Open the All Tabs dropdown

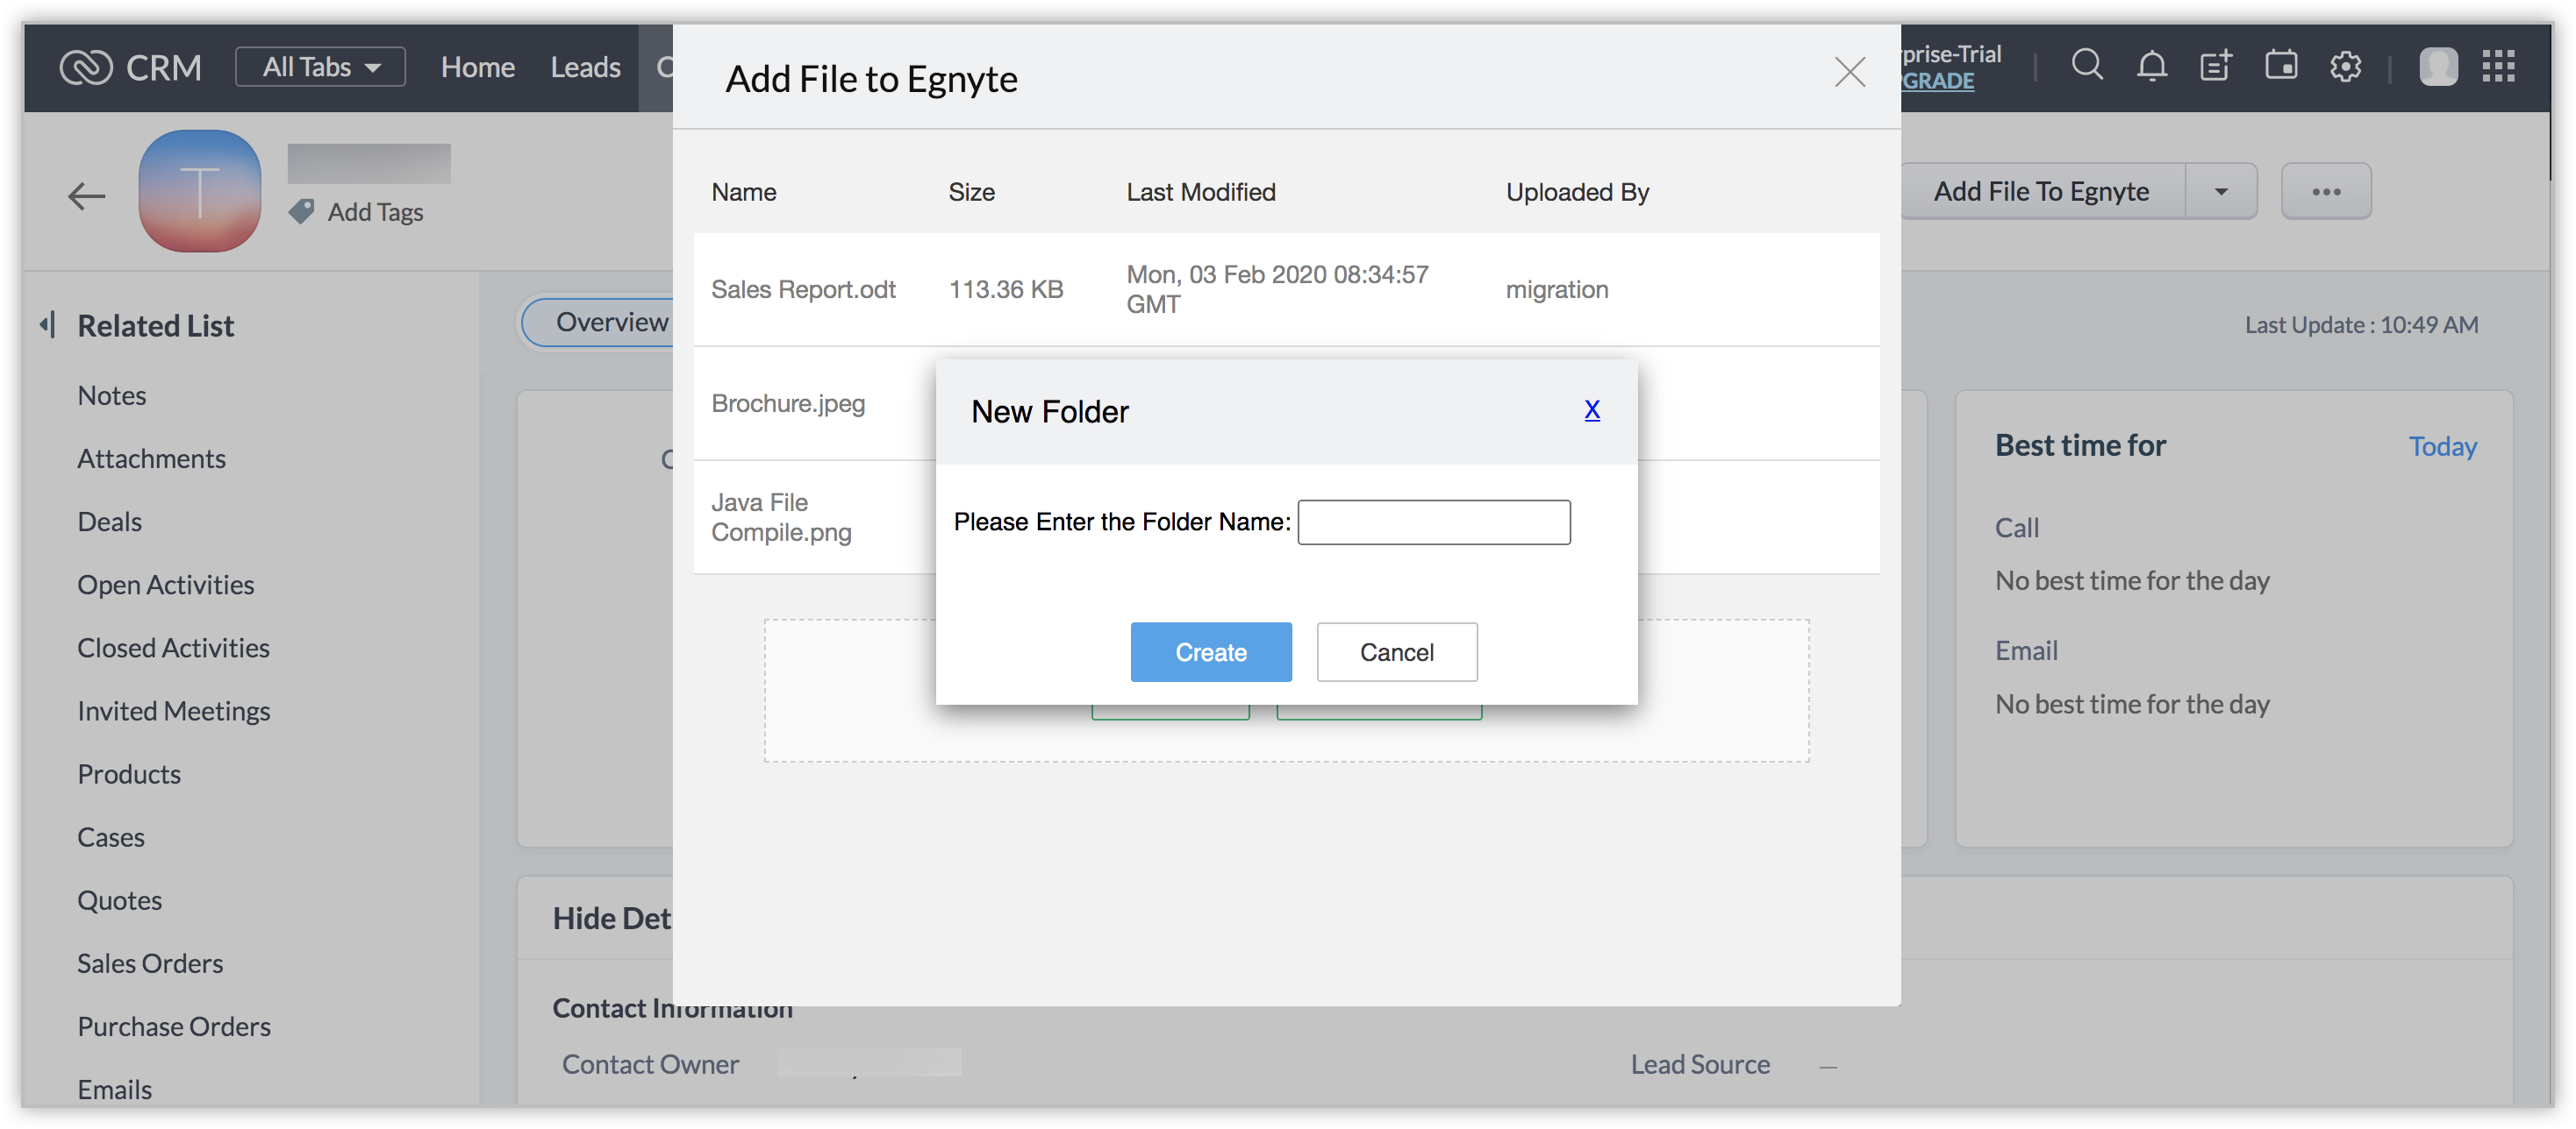click(320, 67)
